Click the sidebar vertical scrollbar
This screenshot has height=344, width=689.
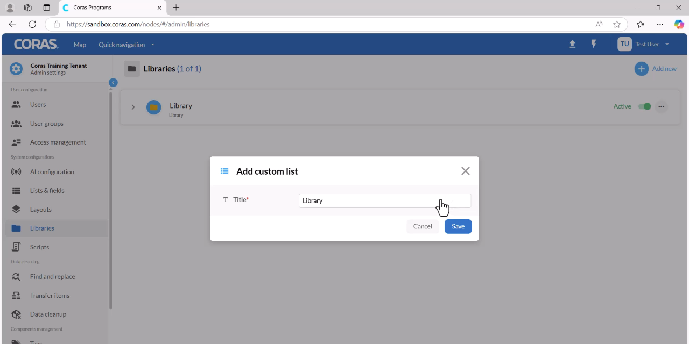pos(111,200)
